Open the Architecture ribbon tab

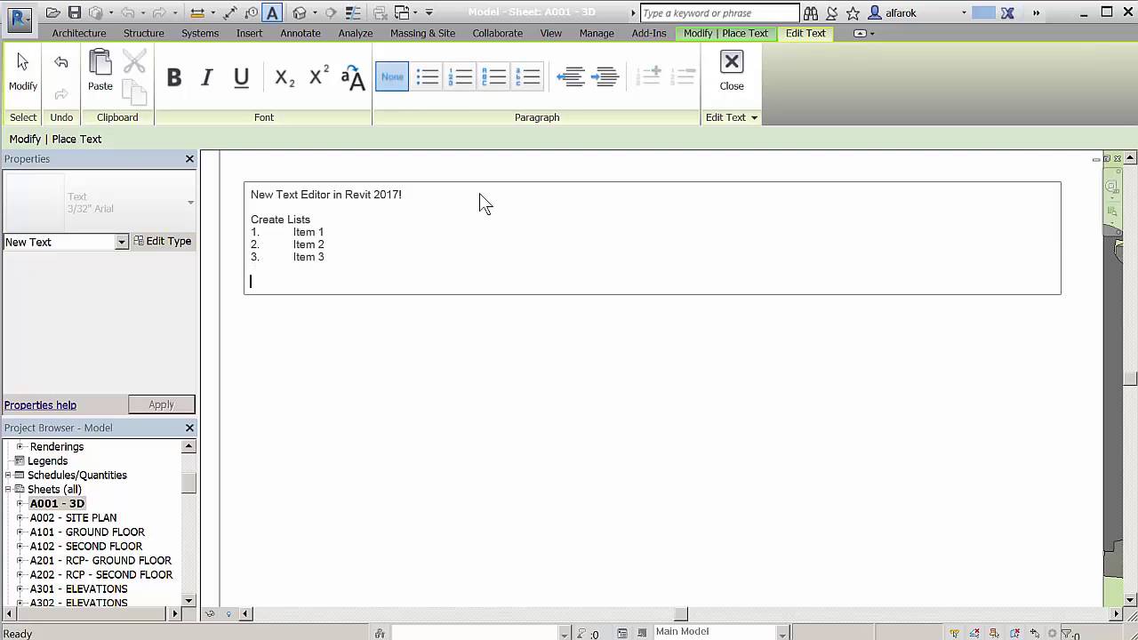79,33
